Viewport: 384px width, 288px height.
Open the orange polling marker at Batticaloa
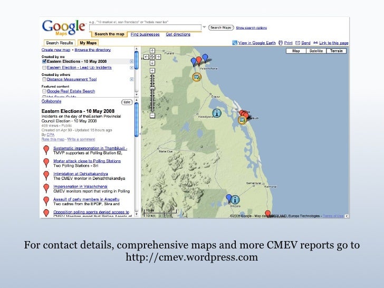click(x=242, y=120)
